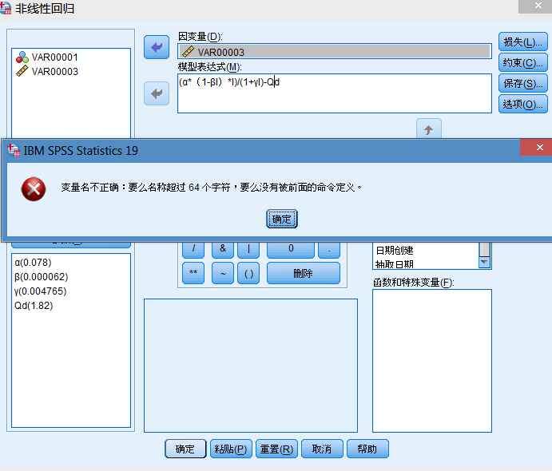Image resolution: width=552 pixels, height=471 pixels.
Task: Click the model expression transfer arrow
Action: coord(157,93)
